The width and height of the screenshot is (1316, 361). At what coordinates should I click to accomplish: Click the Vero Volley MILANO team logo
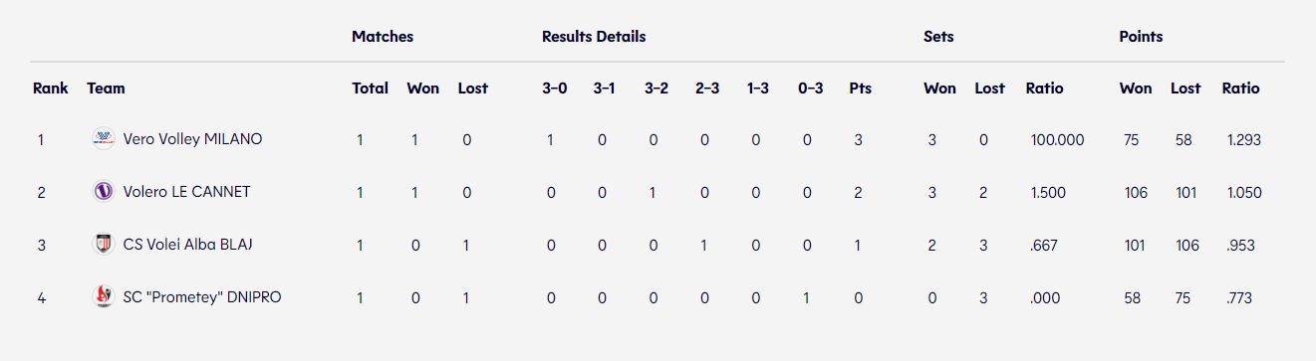(103, 139)
